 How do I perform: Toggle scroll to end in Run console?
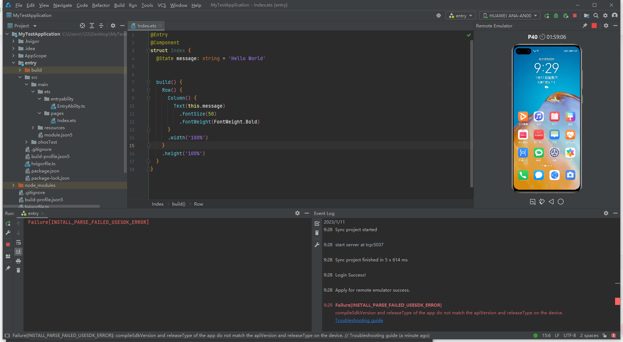coord(18,252)
